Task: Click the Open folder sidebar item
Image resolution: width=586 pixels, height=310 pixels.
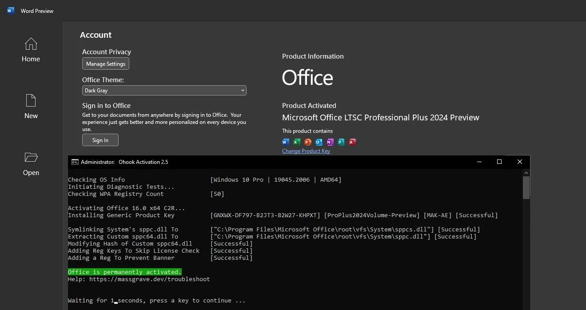Action: (31, 163)
